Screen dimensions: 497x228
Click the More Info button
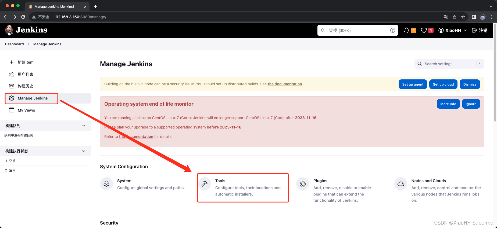[448, 104]
